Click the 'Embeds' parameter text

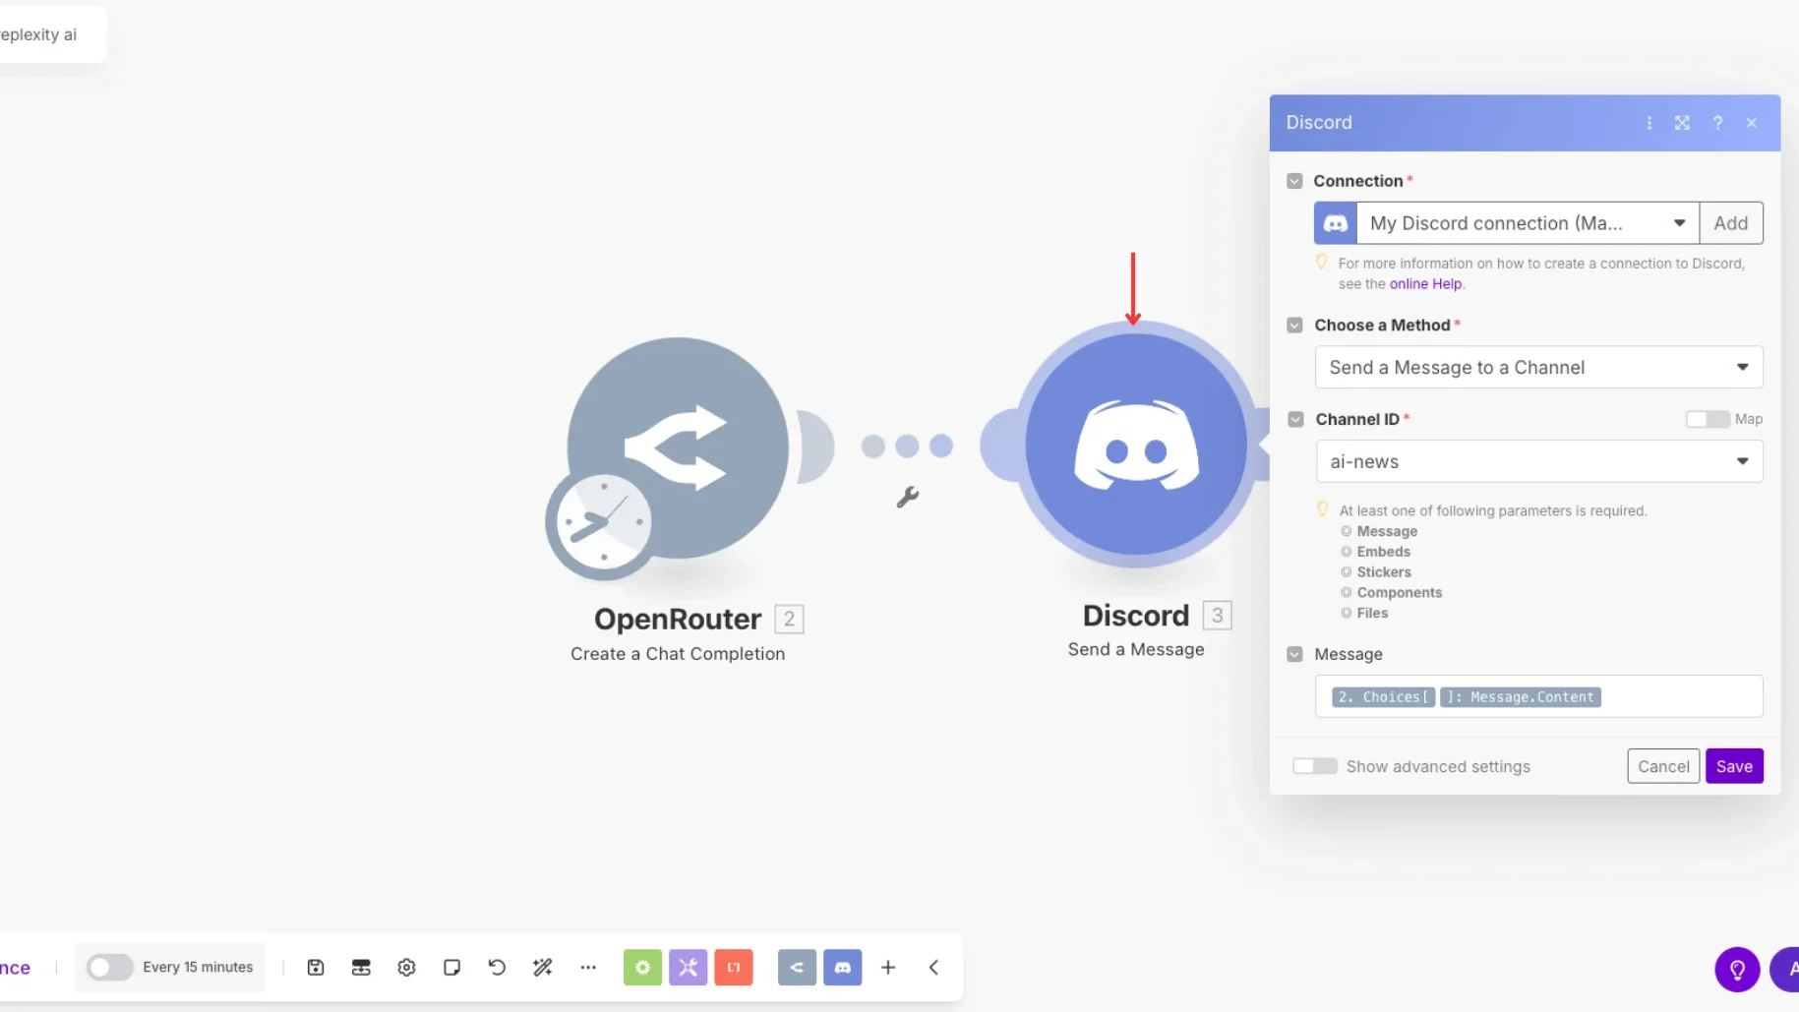[x=1383, y=552]
